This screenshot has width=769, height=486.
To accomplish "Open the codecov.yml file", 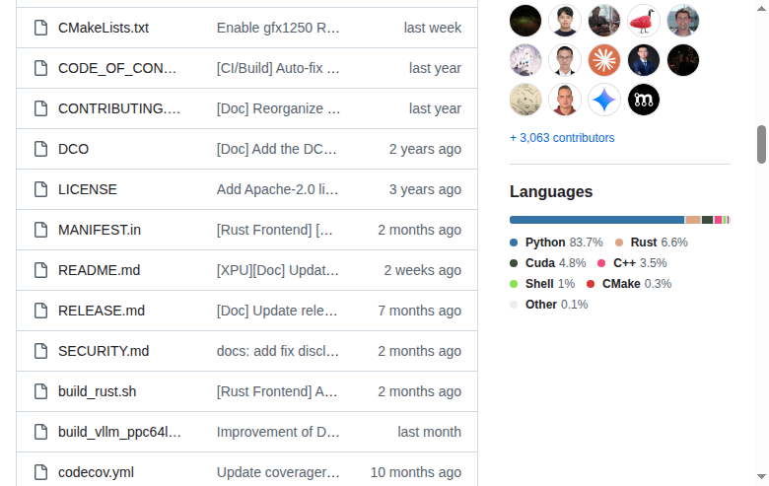I will point(97,472).
